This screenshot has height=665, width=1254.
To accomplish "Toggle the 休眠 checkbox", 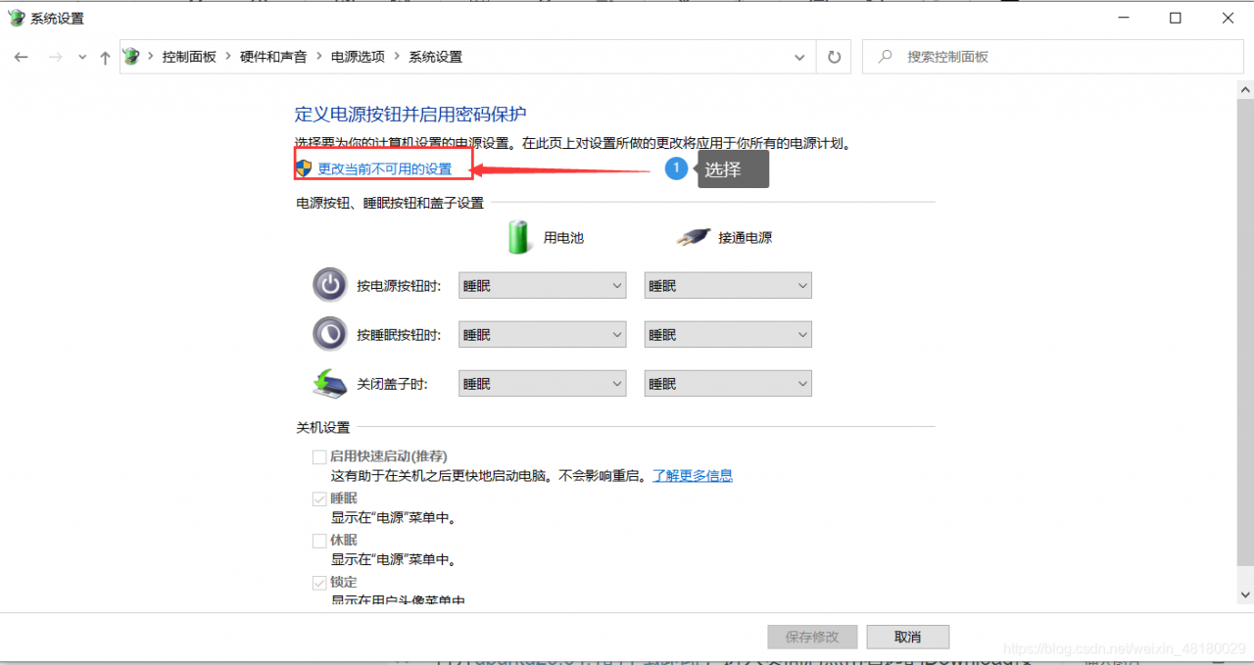I will (x=319, y=541).
